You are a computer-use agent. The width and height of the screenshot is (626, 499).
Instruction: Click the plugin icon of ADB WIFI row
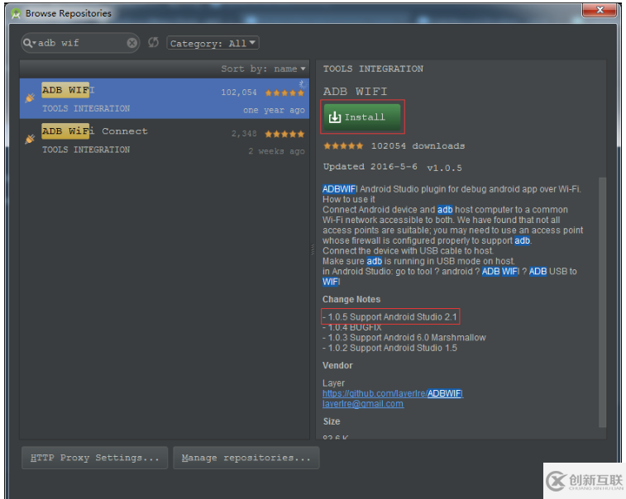click(30, 97)
